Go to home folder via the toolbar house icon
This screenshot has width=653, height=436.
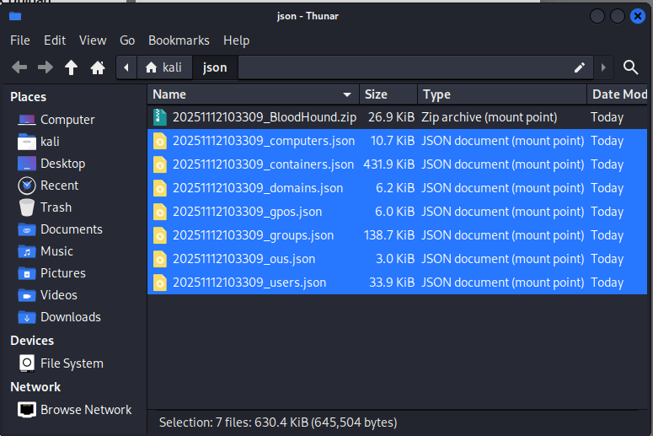coord(98,67)
